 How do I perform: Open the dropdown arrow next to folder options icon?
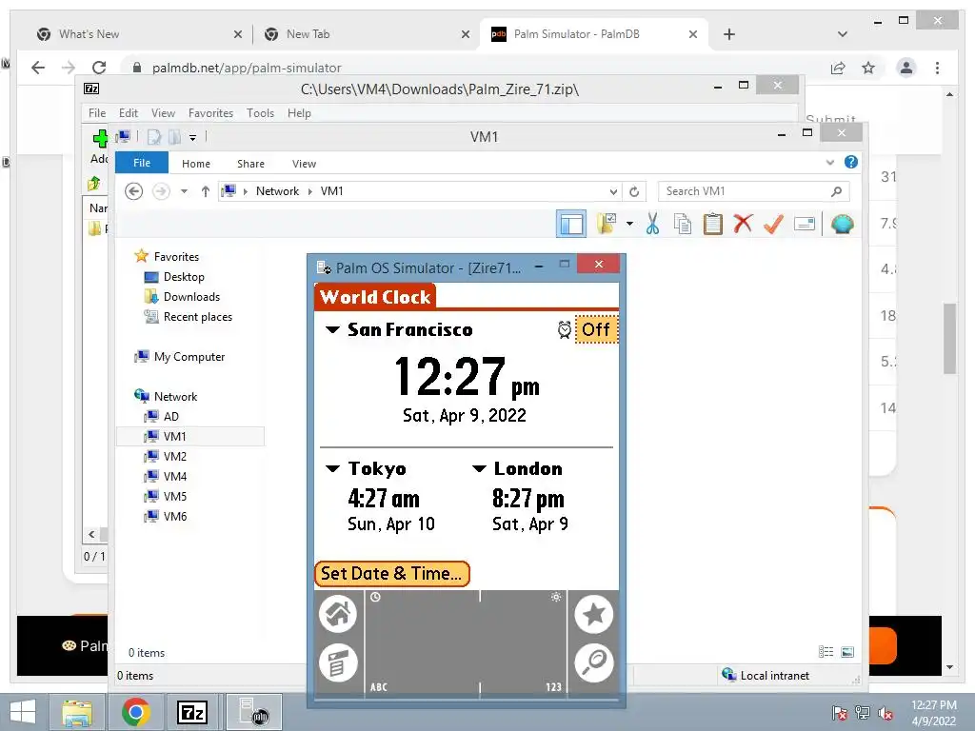click(x=629, y=224)
